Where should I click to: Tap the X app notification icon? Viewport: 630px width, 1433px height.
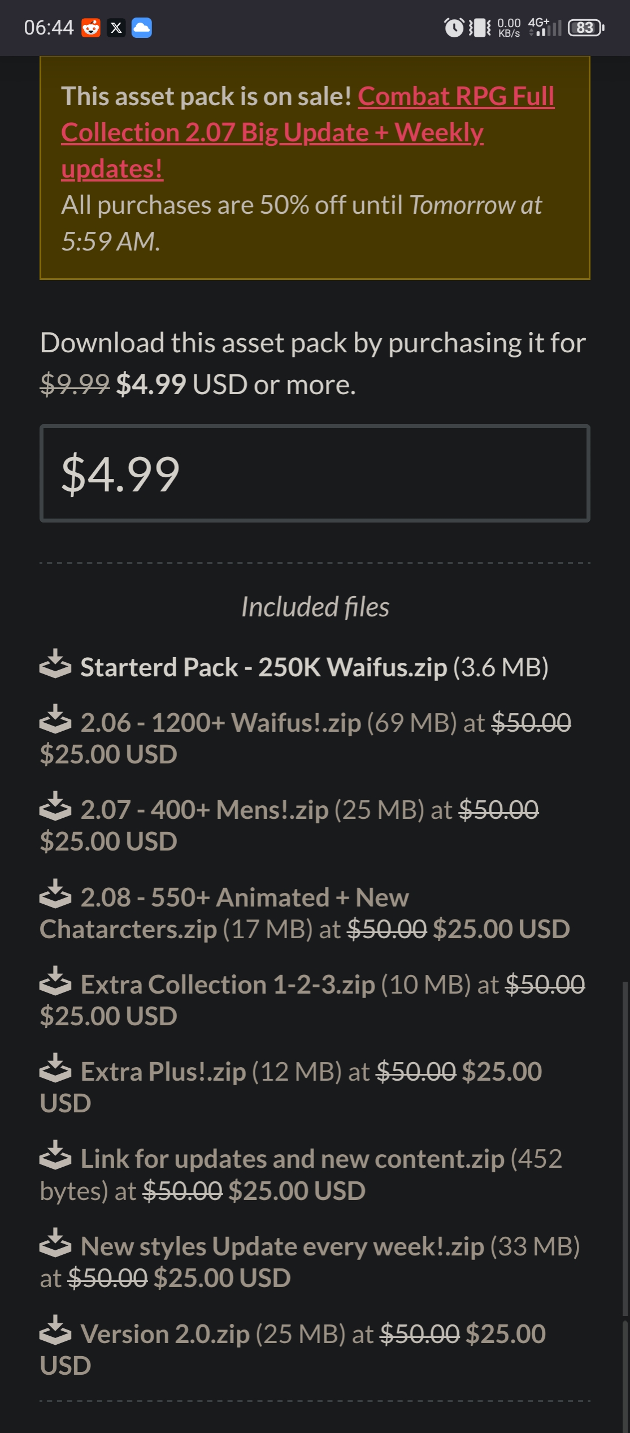coord(116,27)
